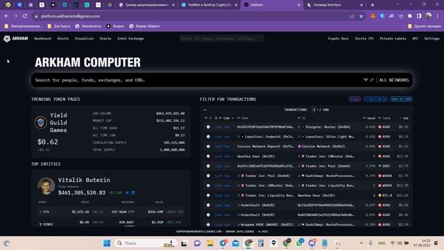Open the Alerts menu item
444x250 pixels.
coord(63,39)
